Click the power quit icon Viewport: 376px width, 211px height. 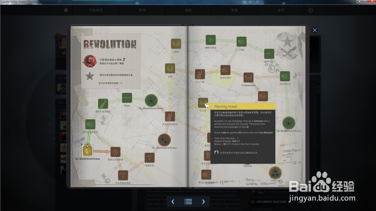[311, 10]
